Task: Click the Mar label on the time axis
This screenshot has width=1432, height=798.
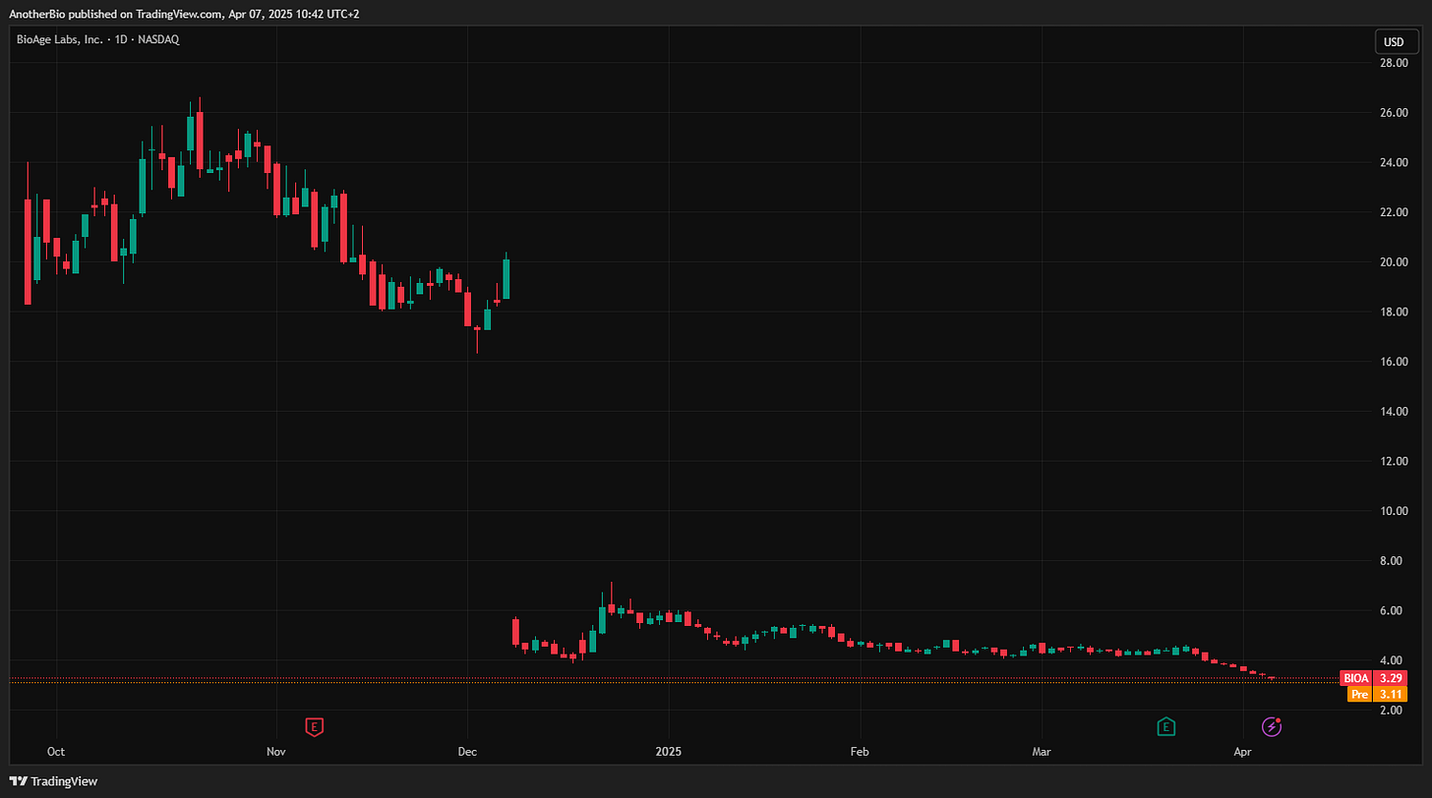Action: click(x=1042, y=752)
